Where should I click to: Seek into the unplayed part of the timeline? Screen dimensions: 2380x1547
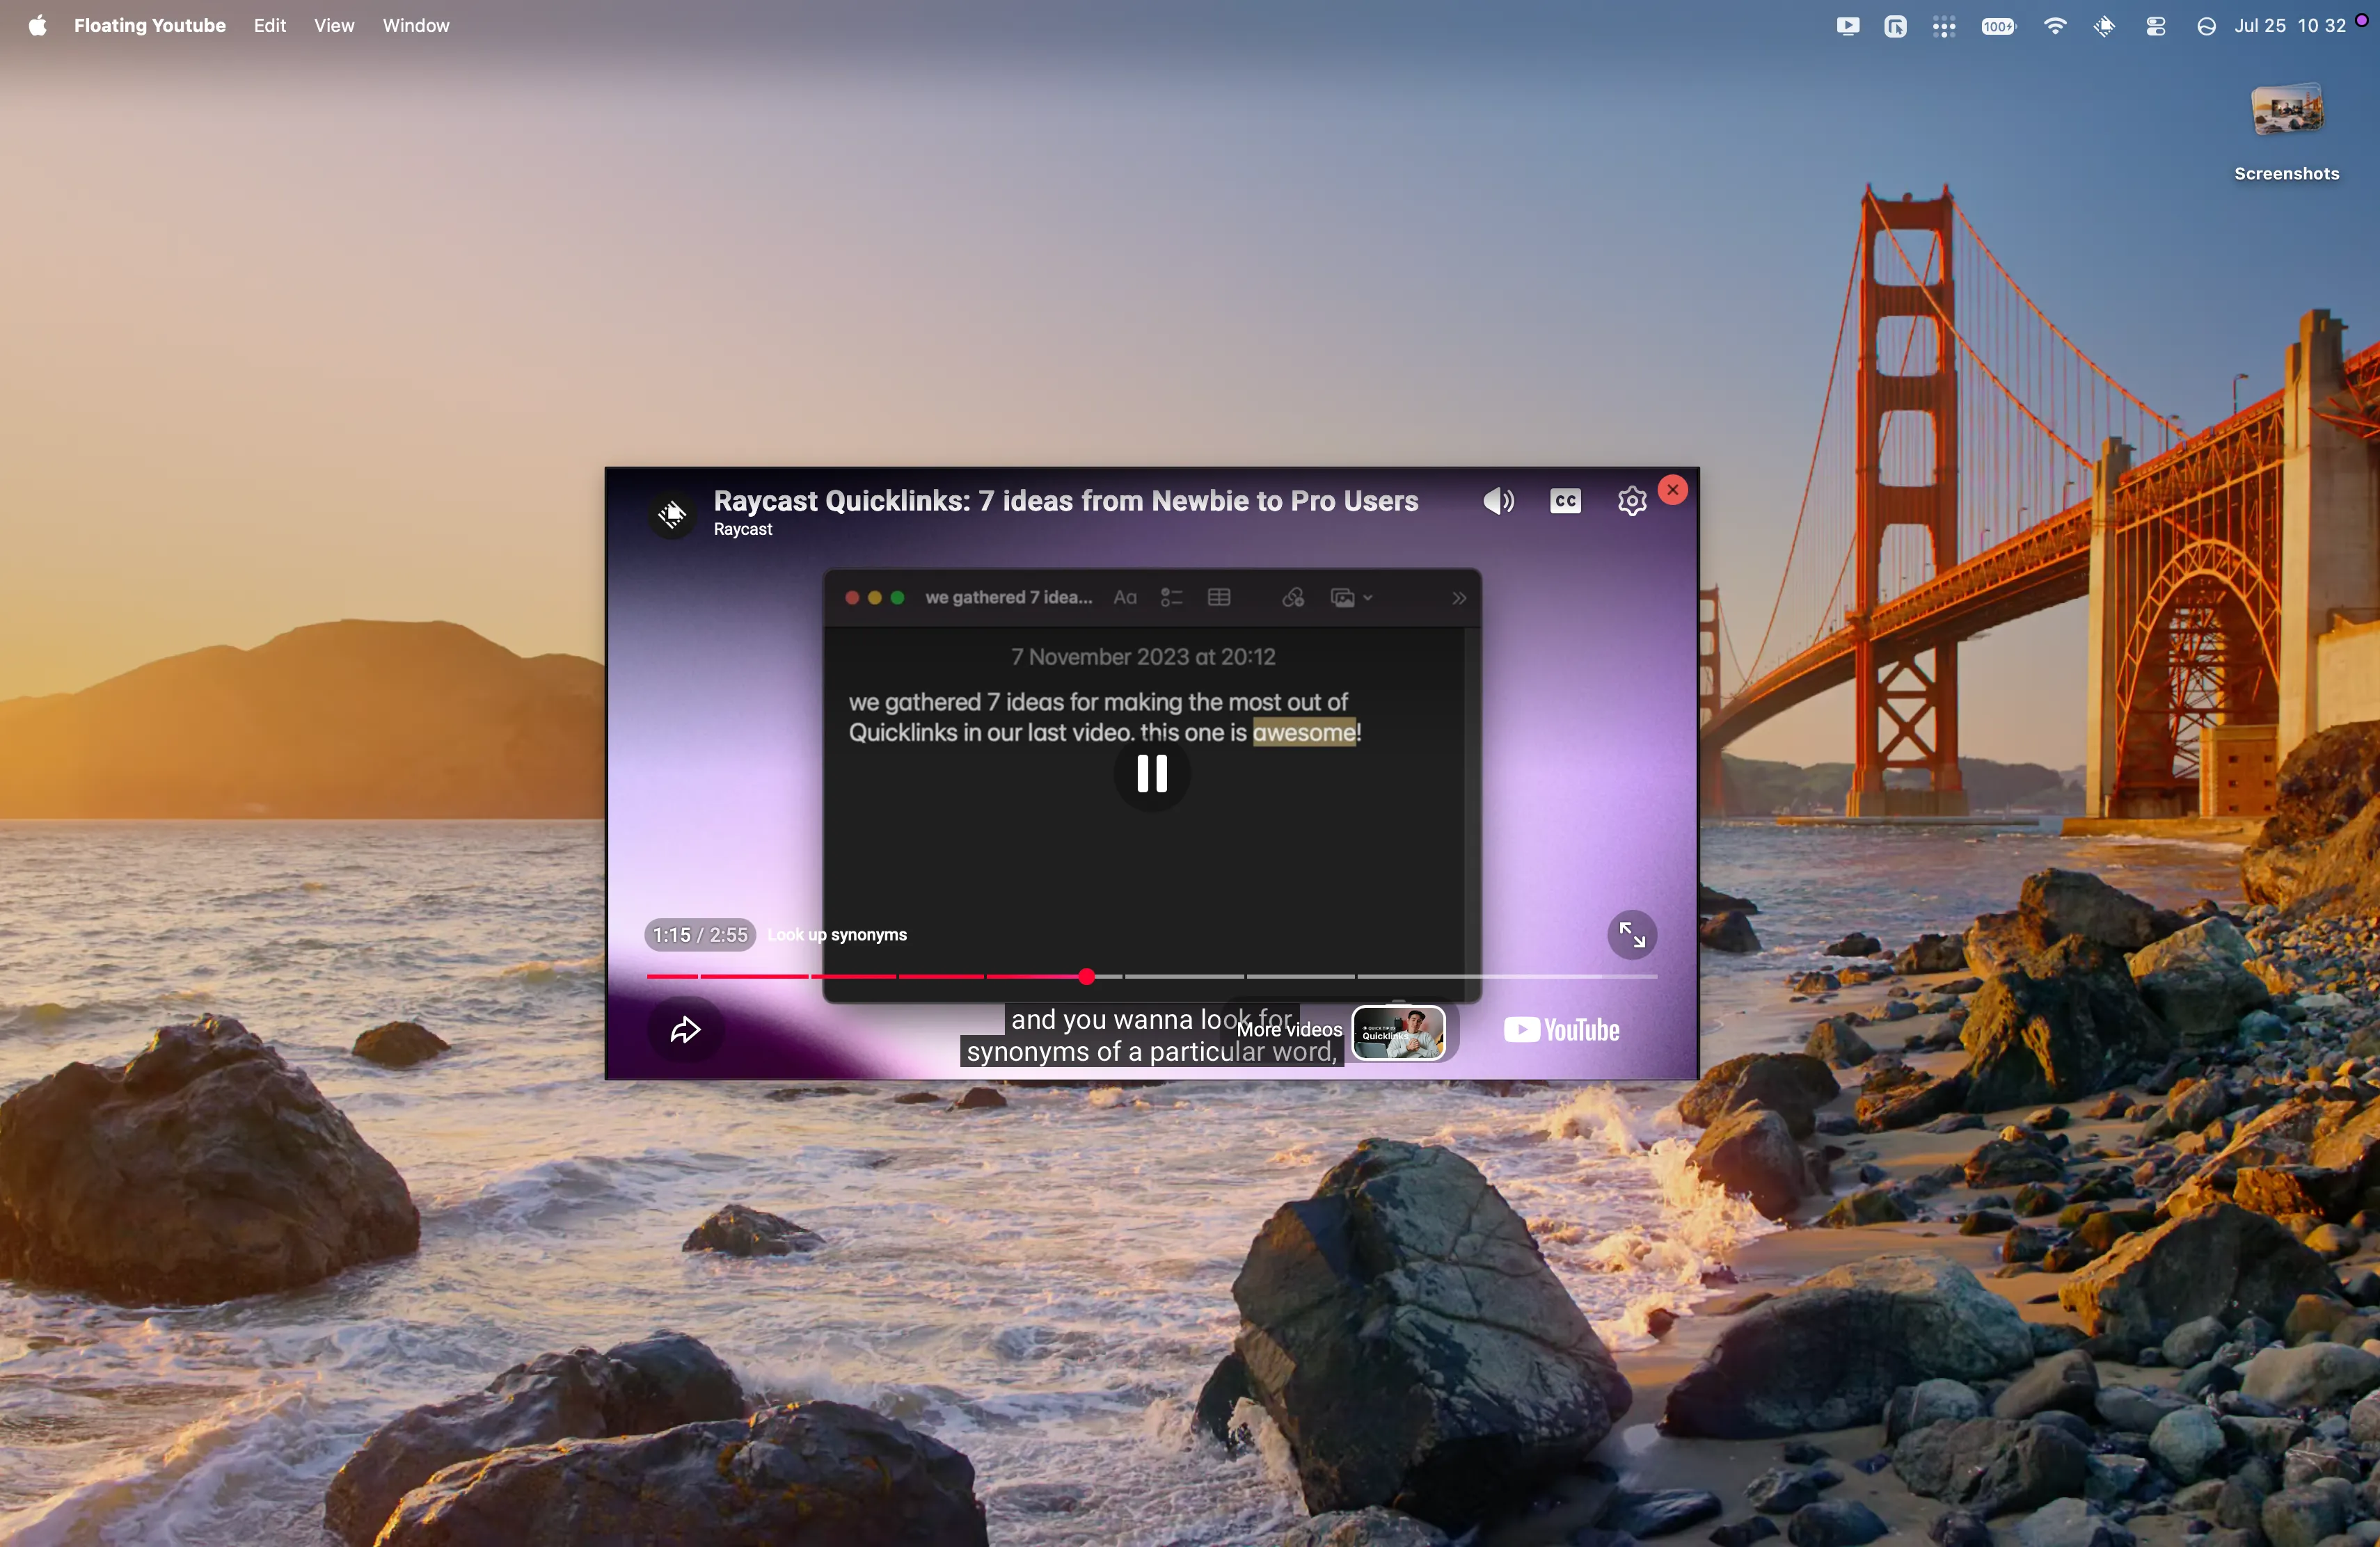point(1376,977)
